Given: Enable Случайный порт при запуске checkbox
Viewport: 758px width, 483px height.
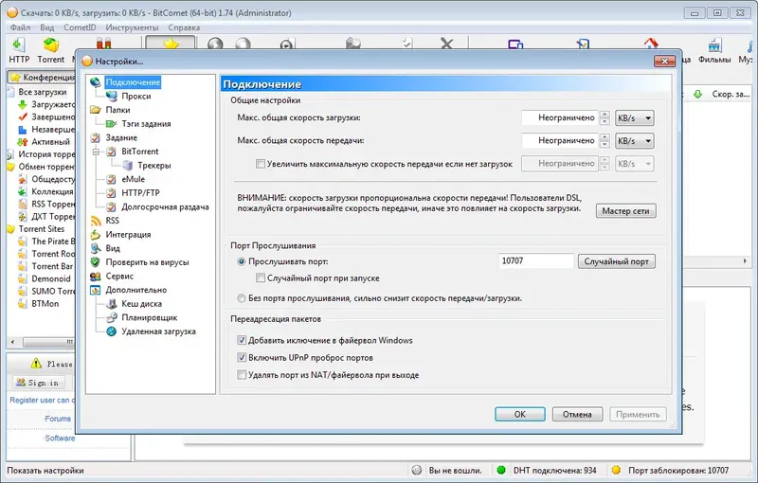Looking at the screenshot, I should pos(260,277).
